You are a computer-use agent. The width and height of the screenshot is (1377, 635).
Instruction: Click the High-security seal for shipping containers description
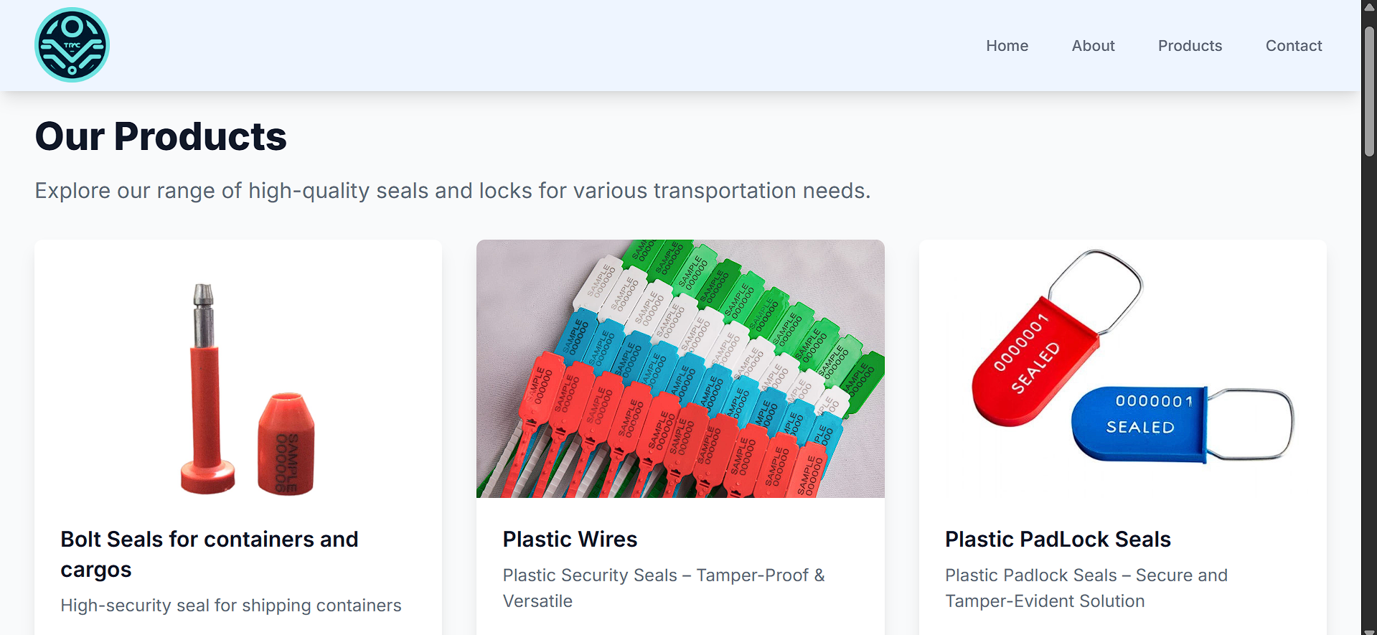[230, 606]
